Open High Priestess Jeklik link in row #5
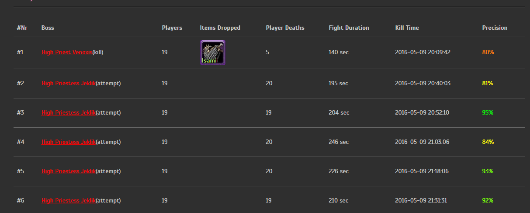 pos(68,171)
